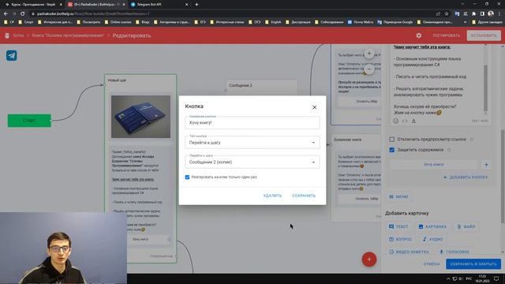Add an АУДИО card
505x284 pixels.
[x=433, y=239]
